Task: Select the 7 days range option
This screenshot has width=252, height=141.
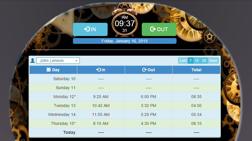Action: pos(190,61)
